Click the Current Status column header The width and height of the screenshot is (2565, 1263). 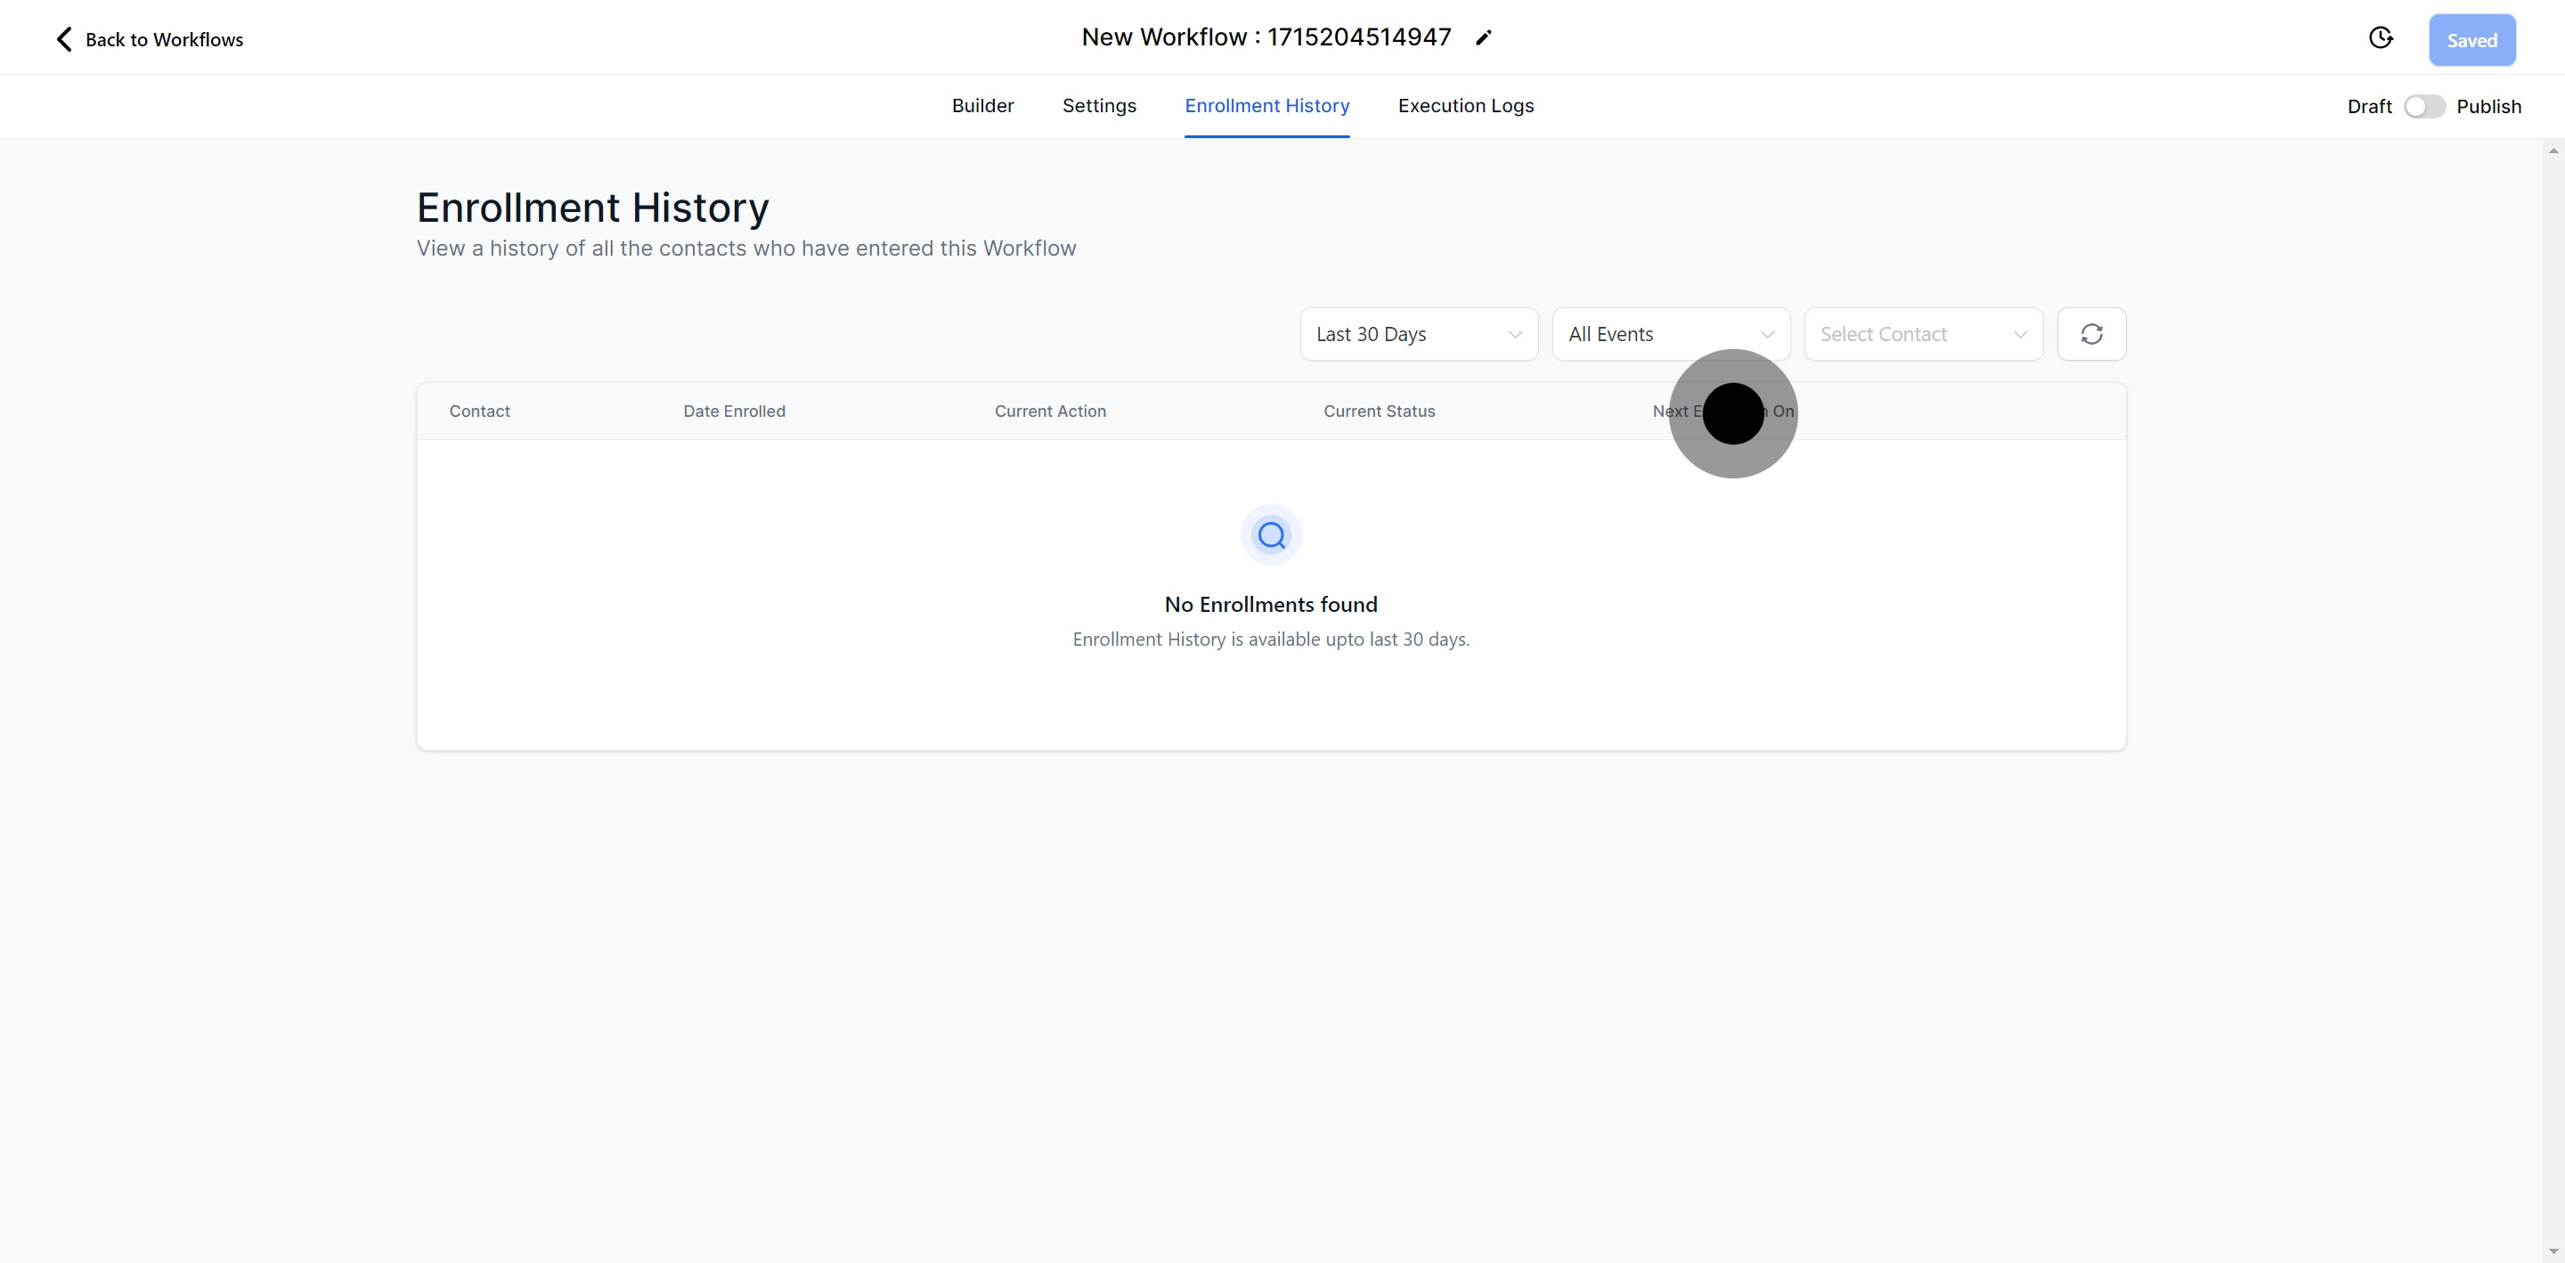1378,411
